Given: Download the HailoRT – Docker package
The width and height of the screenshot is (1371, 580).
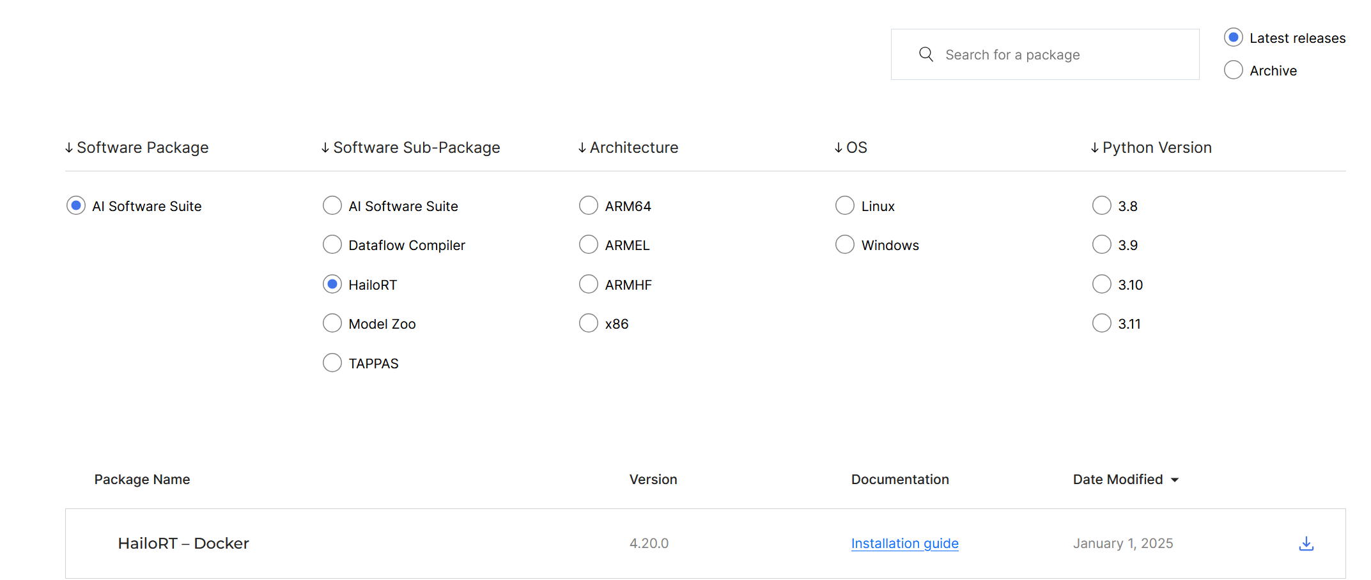Looking at the screenshot, I should point(1306,544).
